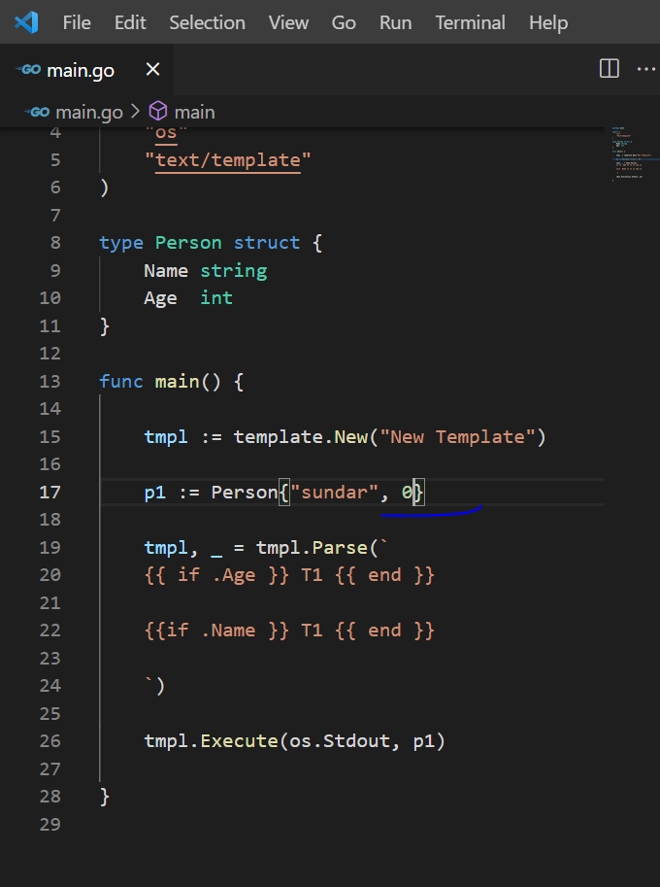This screenshot has height=887, width=660.
Task: Click the VS Code logo icon
Action: tap(26, 22)
